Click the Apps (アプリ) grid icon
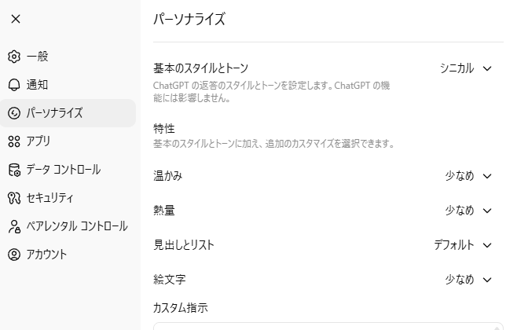 point(13,141)
